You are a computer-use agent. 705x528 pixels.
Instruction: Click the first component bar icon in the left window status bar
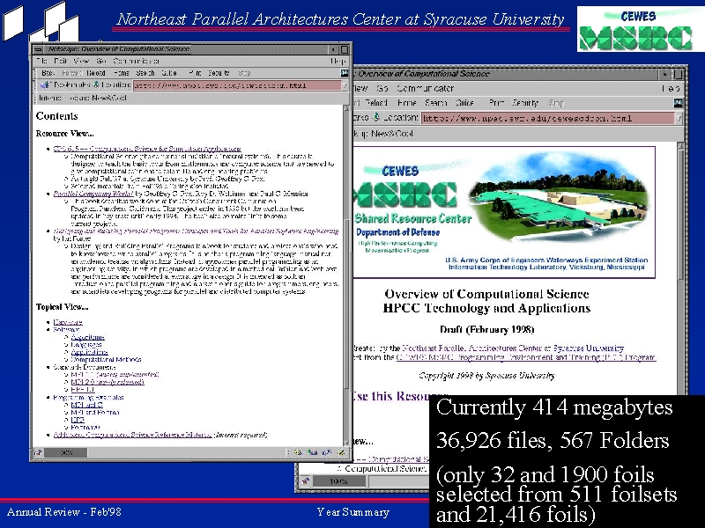coord(297,452)
